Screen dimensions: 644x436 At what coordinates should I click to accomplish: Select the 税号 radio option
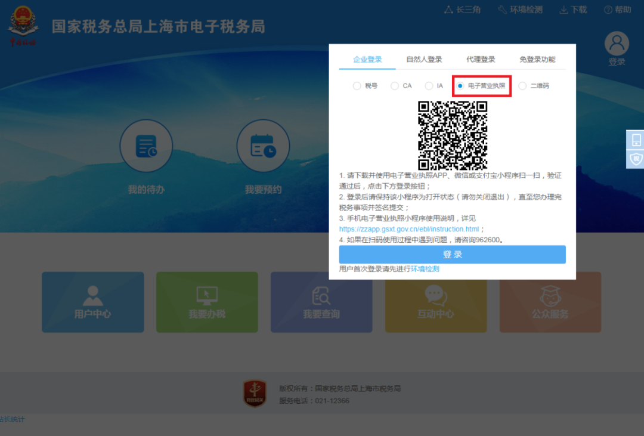pyautogui.click(x=357, y=85)
